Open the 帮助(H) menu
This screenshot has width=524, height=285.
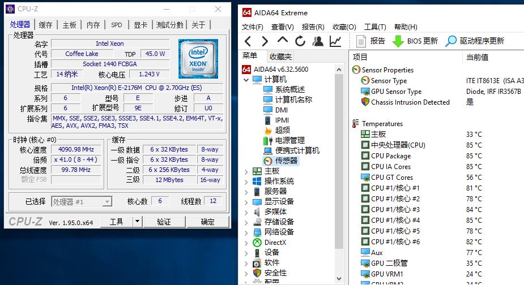pos(406,27)
